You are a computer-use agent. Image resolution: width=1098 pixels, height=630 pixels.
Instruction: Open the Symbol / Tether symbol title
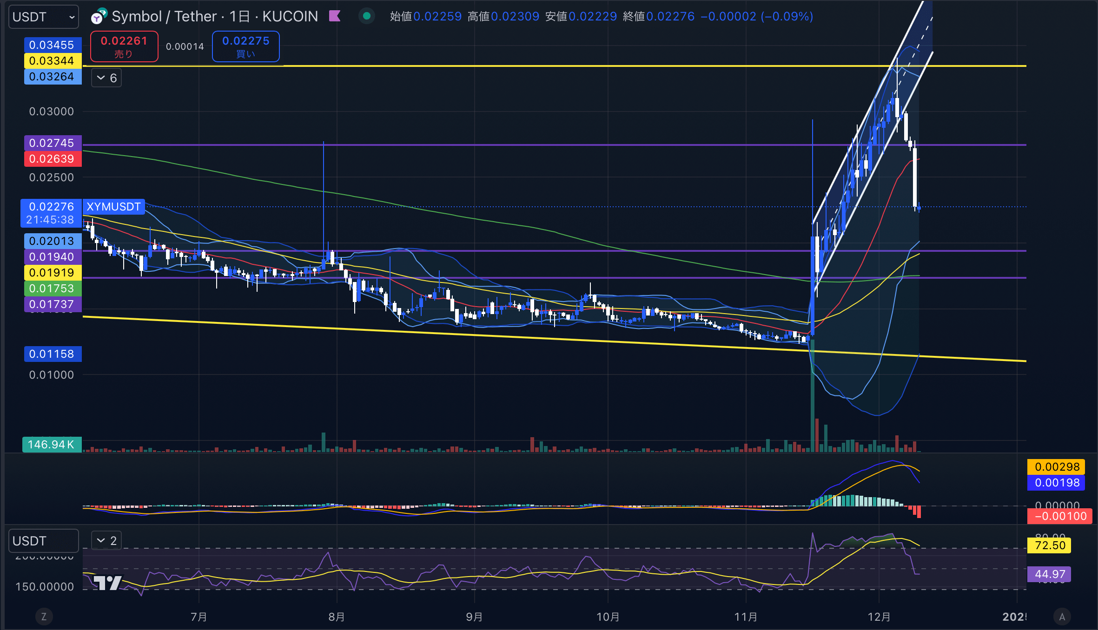215,16
